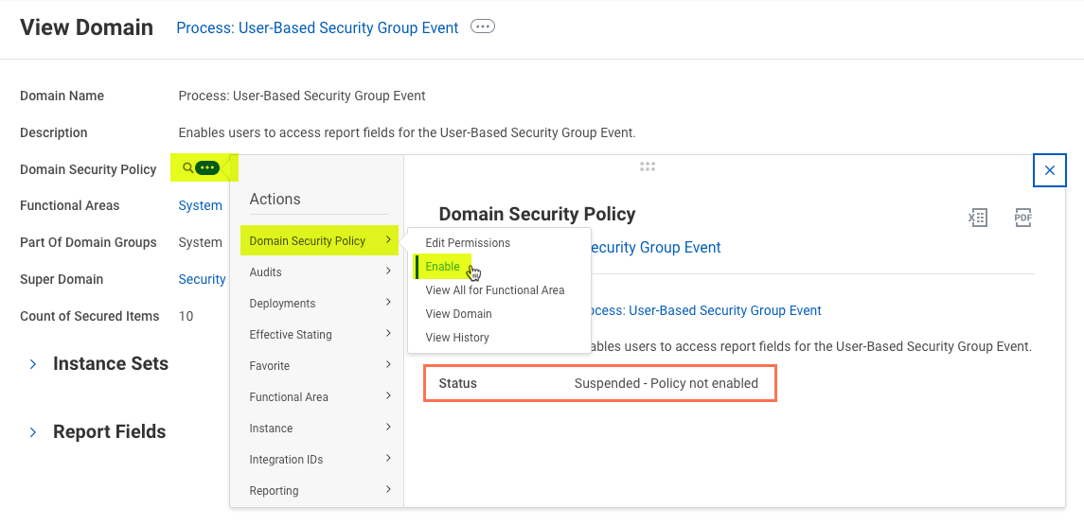Expand the Instance Sets section
This screenshot has width=1084, height=525.
click(x=33, y=364)
